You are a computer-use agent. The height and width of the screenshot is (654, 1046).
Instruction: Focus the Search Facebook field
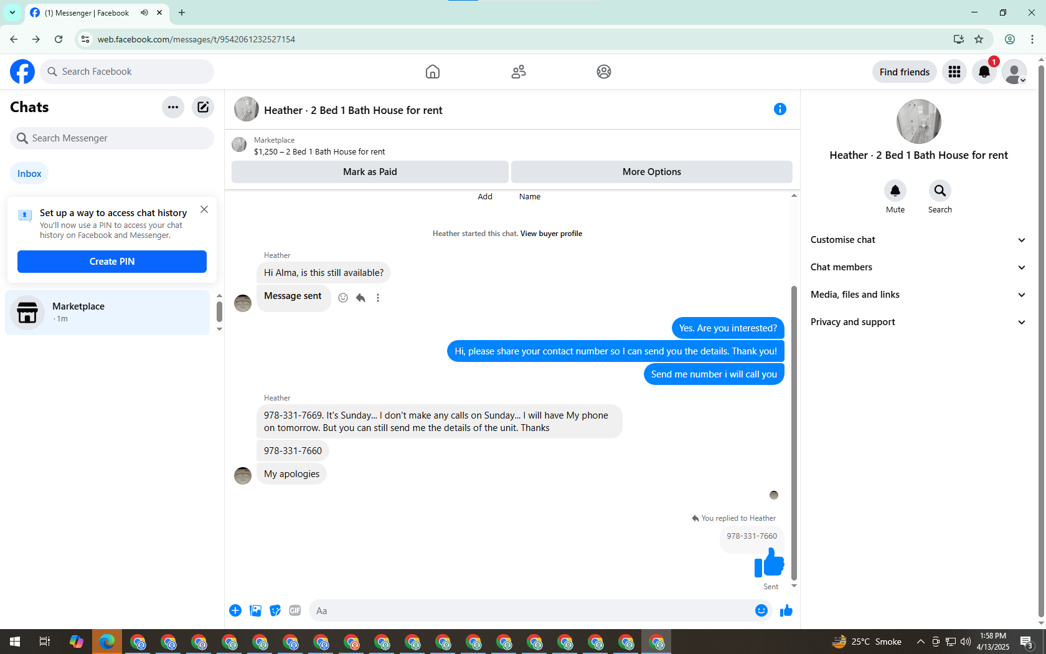point(127,72)
